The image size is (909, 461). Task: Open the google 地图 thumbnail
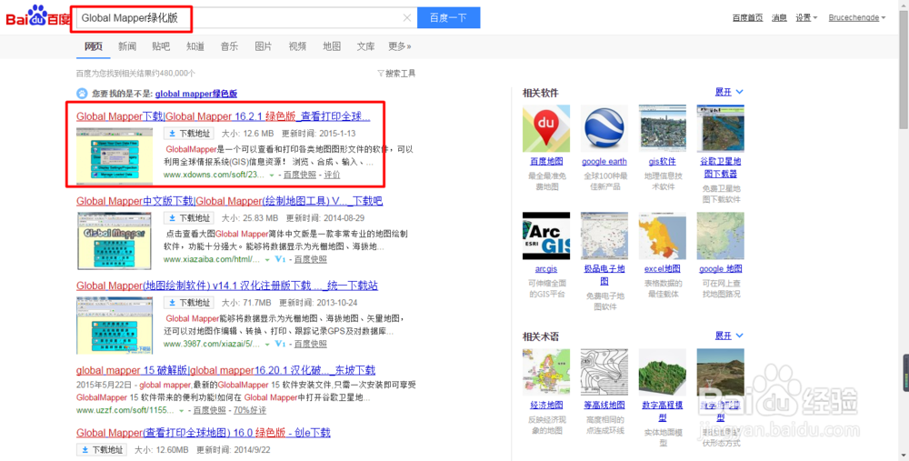720,236
